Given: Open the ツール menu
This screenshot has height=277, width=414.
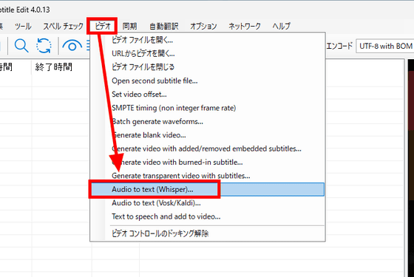Looking at the screenshot, I should point(23,26).
